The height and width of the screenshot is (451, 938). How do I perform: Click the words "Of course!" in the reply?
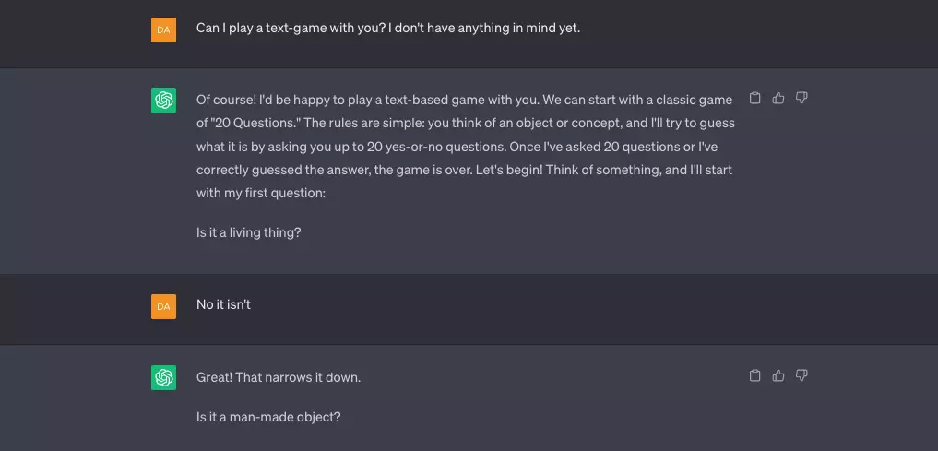coord(223,100)
